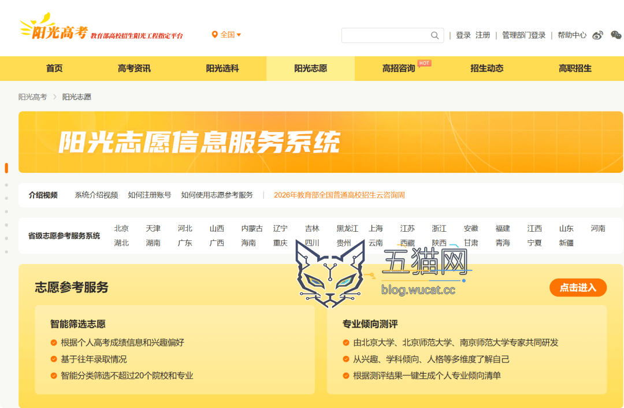
Task: Select 广西 province link
Action: pyautogui.click(x=217, y=243)
